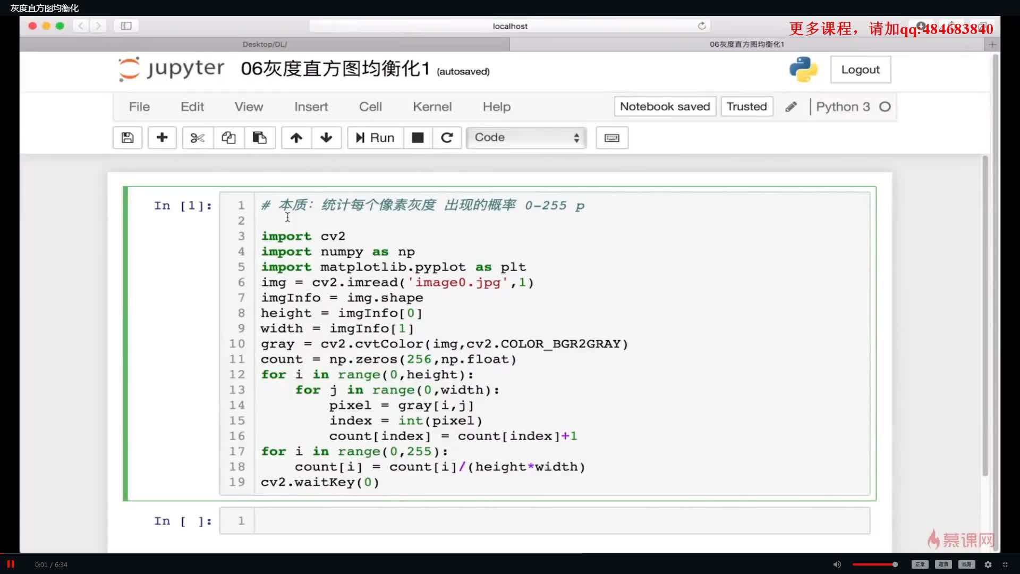Viewport: 1020px width, 574px height.
Task: Go forward with the browser forward arrow
Action: (98, 26)
